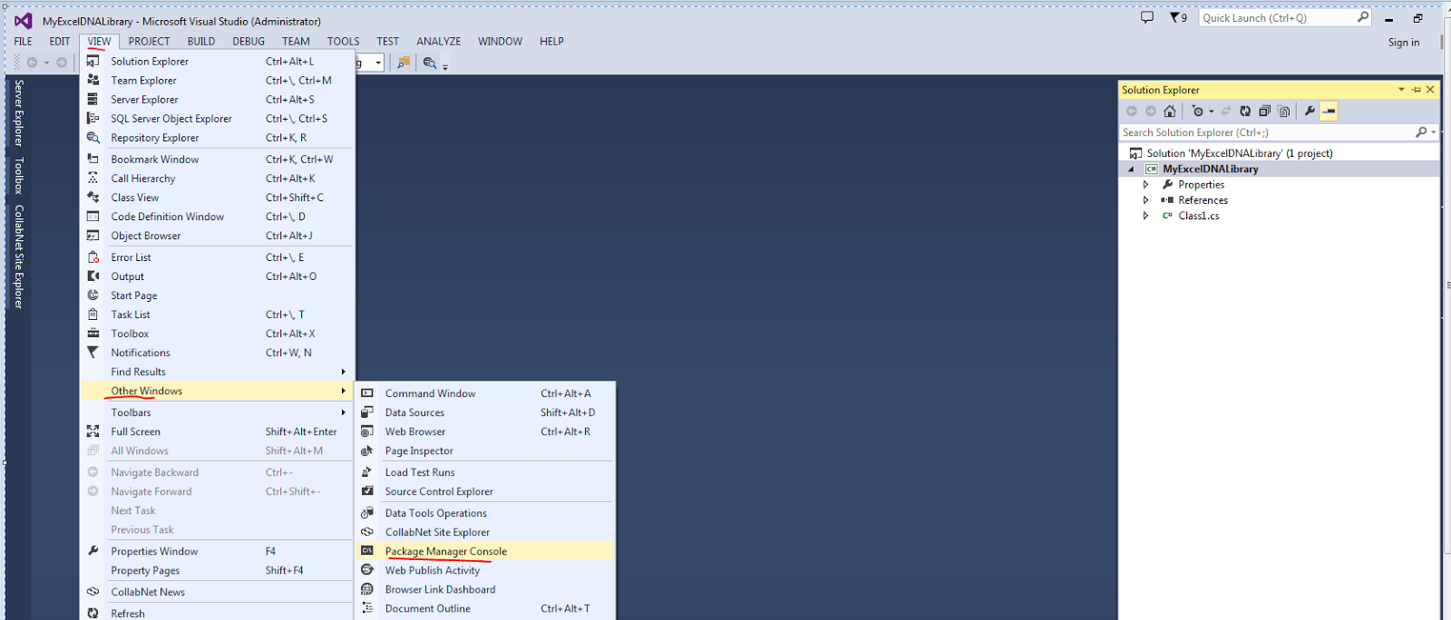Open the Solution Explorer window position dropdown
Viewport: 1451px width, 620px height.
click(x=1401, y=90)
